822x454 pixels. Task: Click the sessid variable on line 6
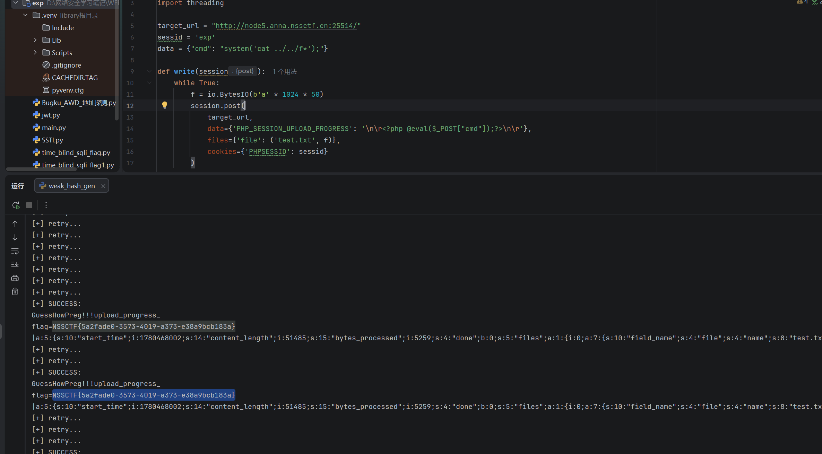(170, 37)
